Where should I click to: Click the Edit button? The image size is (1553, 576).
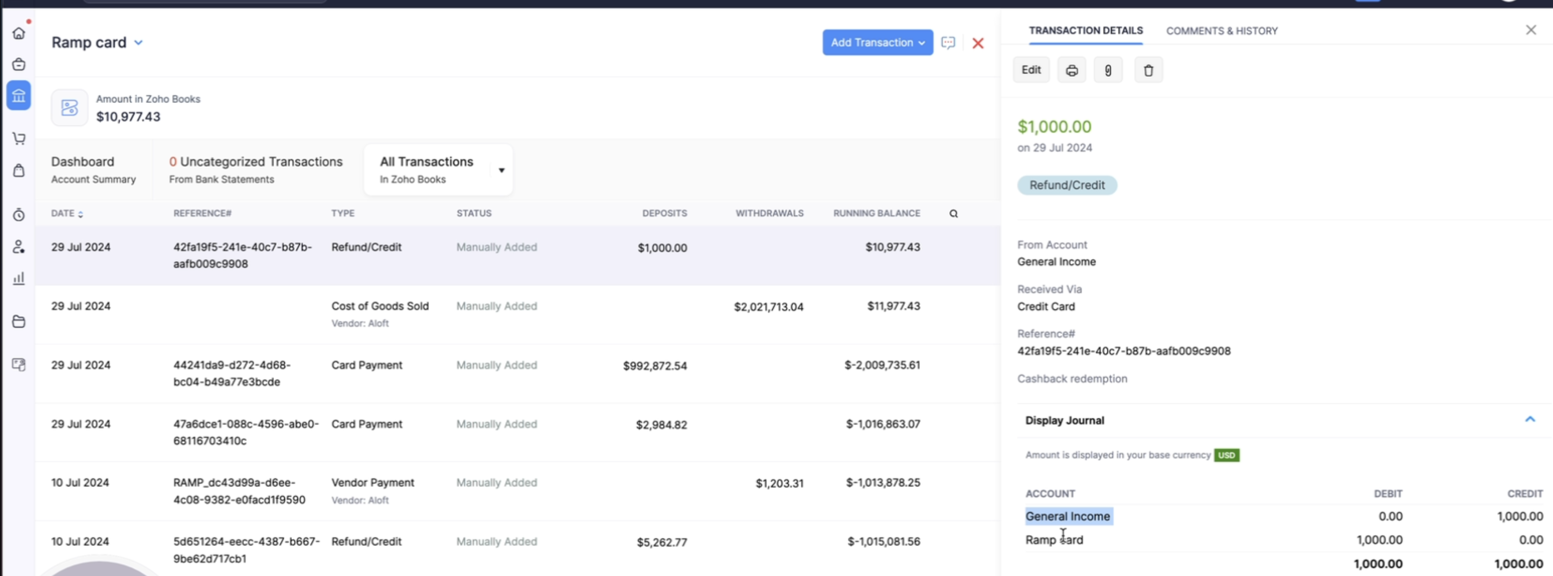[1031, 70]
